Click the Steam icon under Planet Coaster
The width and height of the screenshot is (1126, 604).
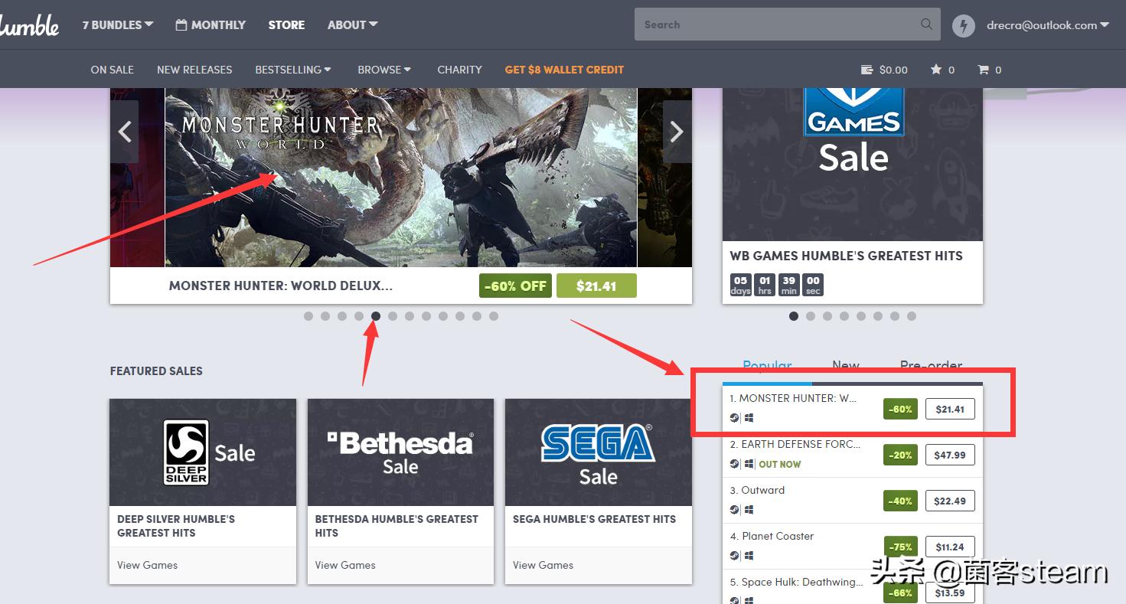pos(734,556)
